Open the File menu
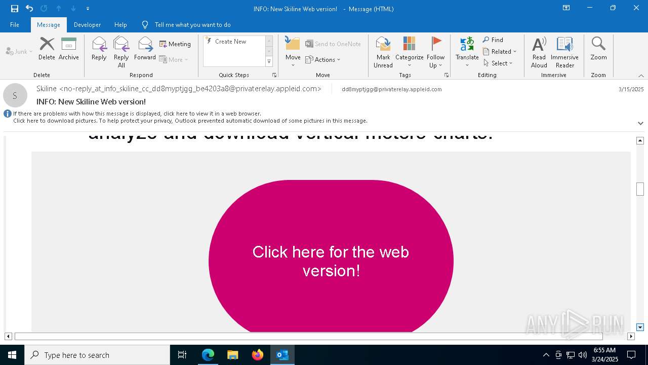 (15, 24)
